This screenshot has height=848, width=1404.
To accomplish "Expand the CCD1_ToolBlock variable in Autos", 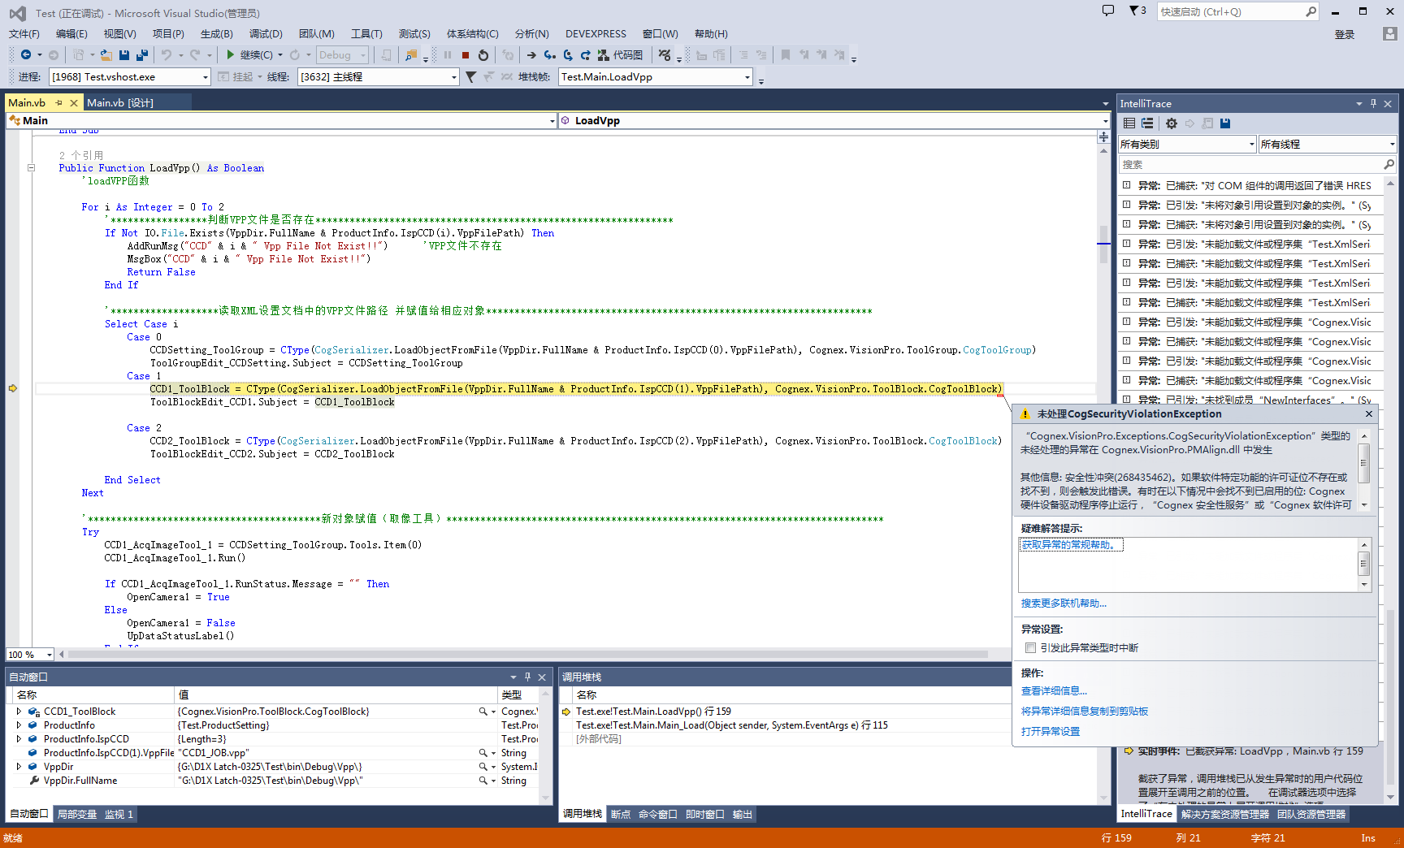I will tap(19, 712).
